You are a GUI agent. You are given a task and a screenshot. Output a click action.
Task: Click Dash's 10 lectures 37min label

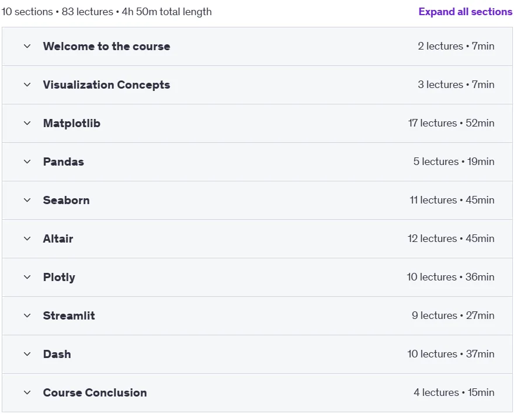coord(451,354)
